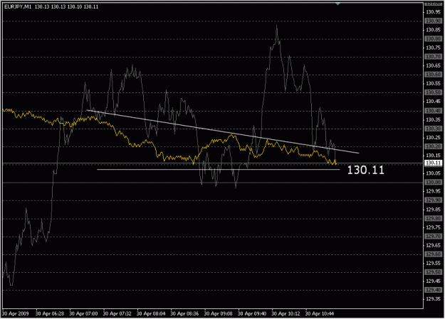This screenshot has height=319, width=445.
Task: Click the 130.25 price scale label
Action: point(434,137)
